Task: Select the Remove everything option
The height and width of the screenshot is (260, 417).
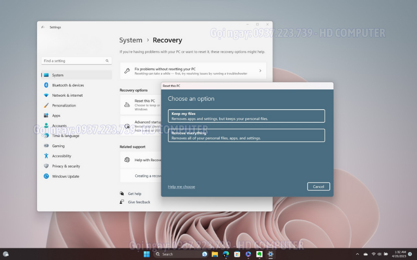Action: 246,135
